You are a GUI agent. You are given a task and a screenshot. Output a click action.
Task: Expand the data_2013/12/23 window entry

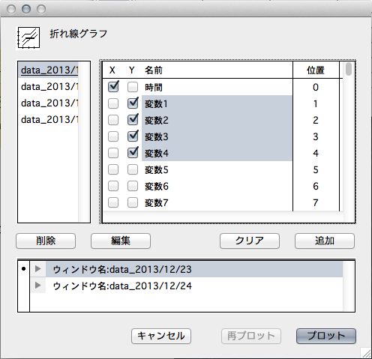38,269
